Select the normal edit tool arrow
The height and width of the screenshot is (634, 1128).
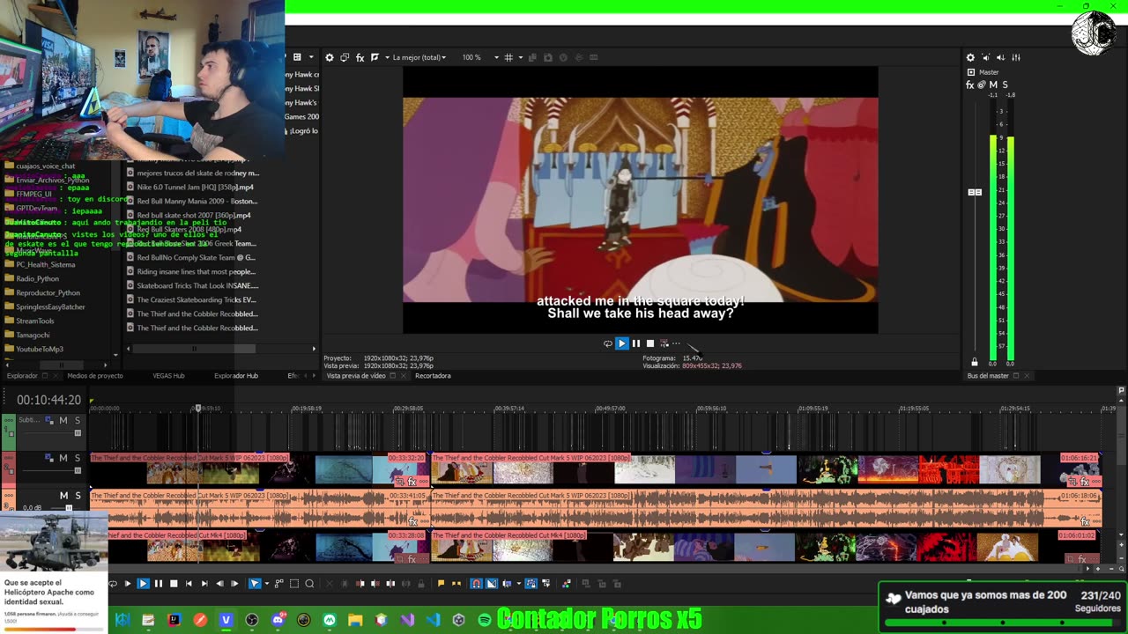255,584
